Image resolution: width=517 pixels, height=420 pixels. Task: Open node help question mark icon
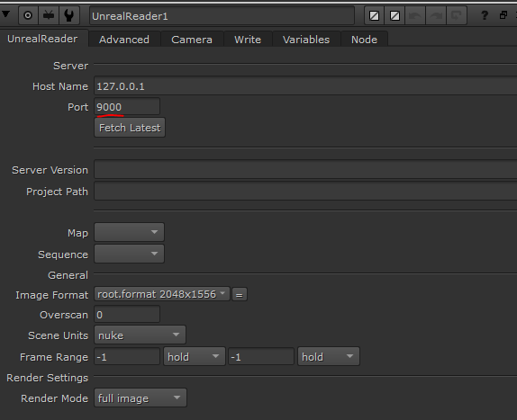[x=485, y=15]
